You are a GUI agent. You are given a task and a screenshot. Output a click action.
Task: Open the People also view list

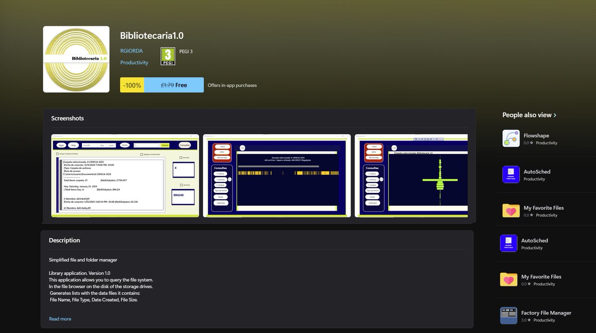point(529,115)
